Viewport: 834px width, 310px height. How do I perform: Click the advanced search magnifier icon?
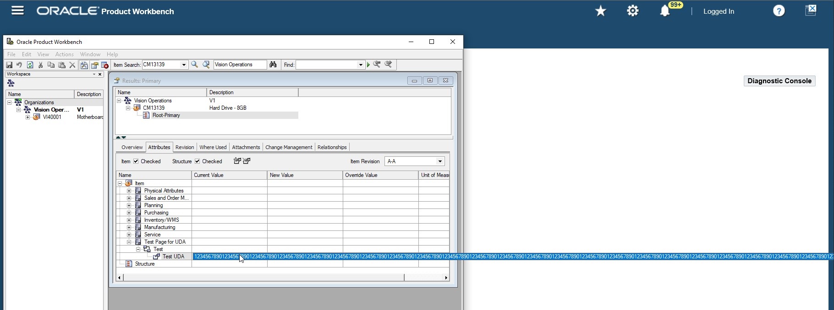pyautogui.click(x=206, y=64)
